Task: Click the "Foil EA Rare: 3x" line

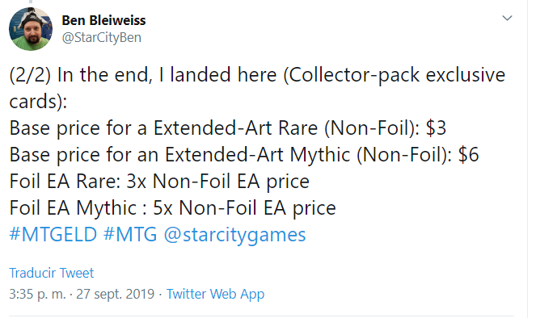Action: (159, 182)
